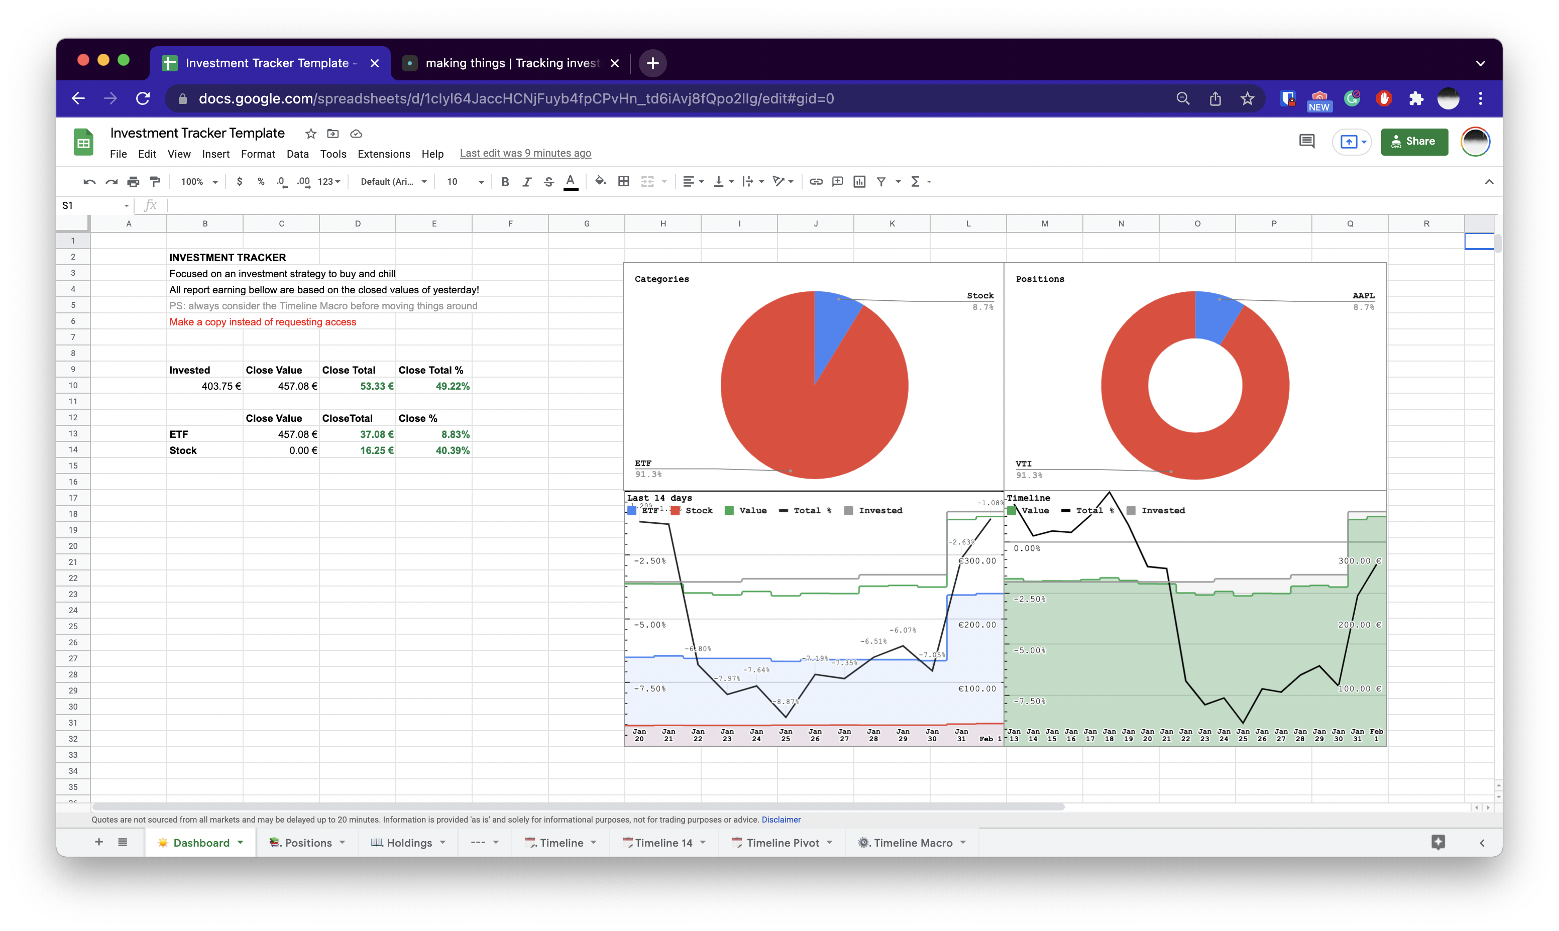Collapse the toolbar with chevron icon
This screenshot has width=1559, height=931.
[x=1489, y=182]
